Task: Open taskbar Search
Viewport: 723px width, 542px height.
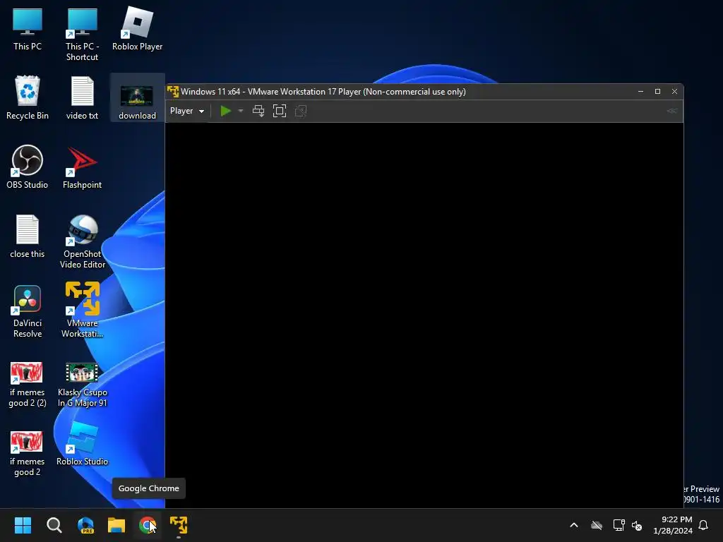Action: pos(54,525)
